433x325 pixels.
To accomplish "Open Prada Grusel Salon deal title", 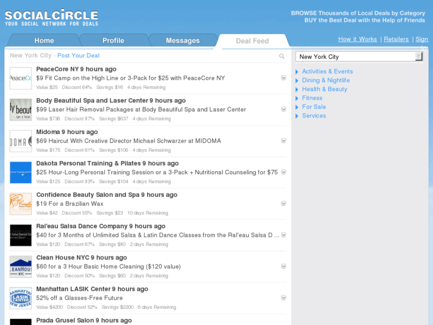I will [65, 320].
